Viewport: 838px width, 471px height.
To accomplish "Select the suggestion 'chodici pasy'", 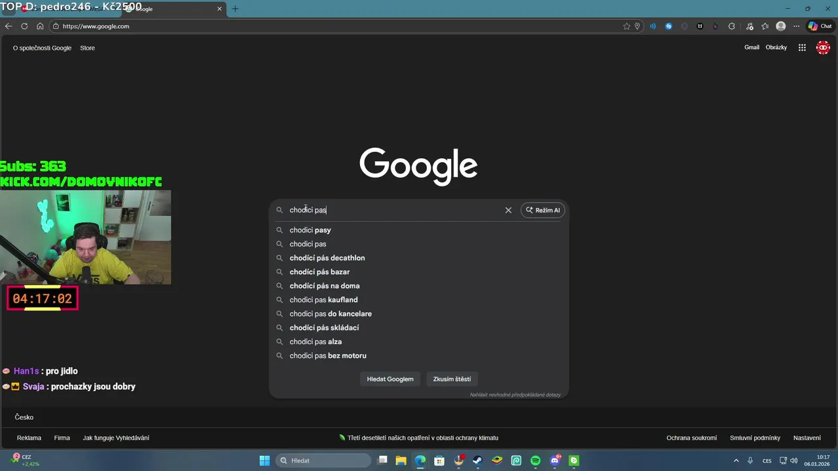I will click(x=419, y=230).
